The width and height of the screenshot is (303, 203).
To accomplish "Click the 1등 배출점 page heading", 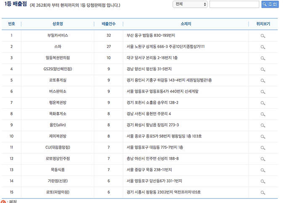I will coord(16,4).
